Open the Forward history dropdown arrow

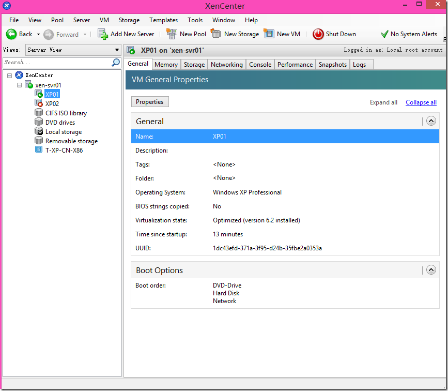pos(85,34)
